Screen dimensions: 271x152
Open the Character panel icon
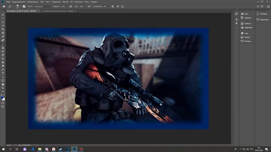(x=236, y=19)
